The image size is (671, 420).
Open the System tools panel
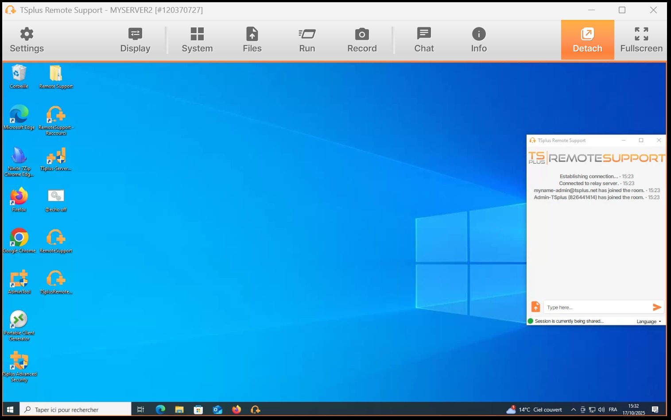(197, 39)
